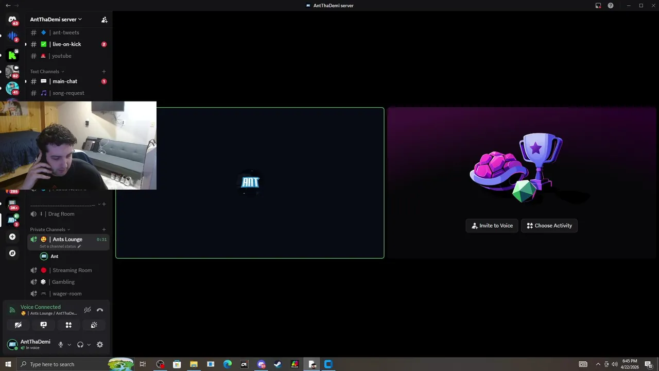Open the server icon with 41 badge

tap(12, 88)
